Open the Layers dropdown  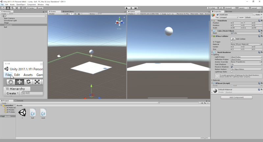243,8
